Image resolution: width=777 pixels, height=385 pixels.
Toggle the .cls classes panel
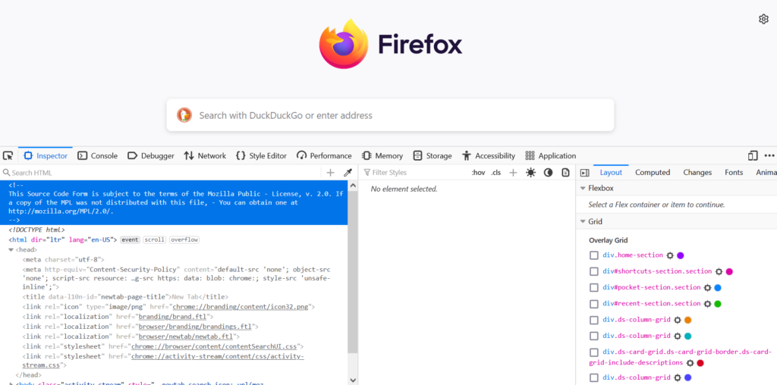496,173
